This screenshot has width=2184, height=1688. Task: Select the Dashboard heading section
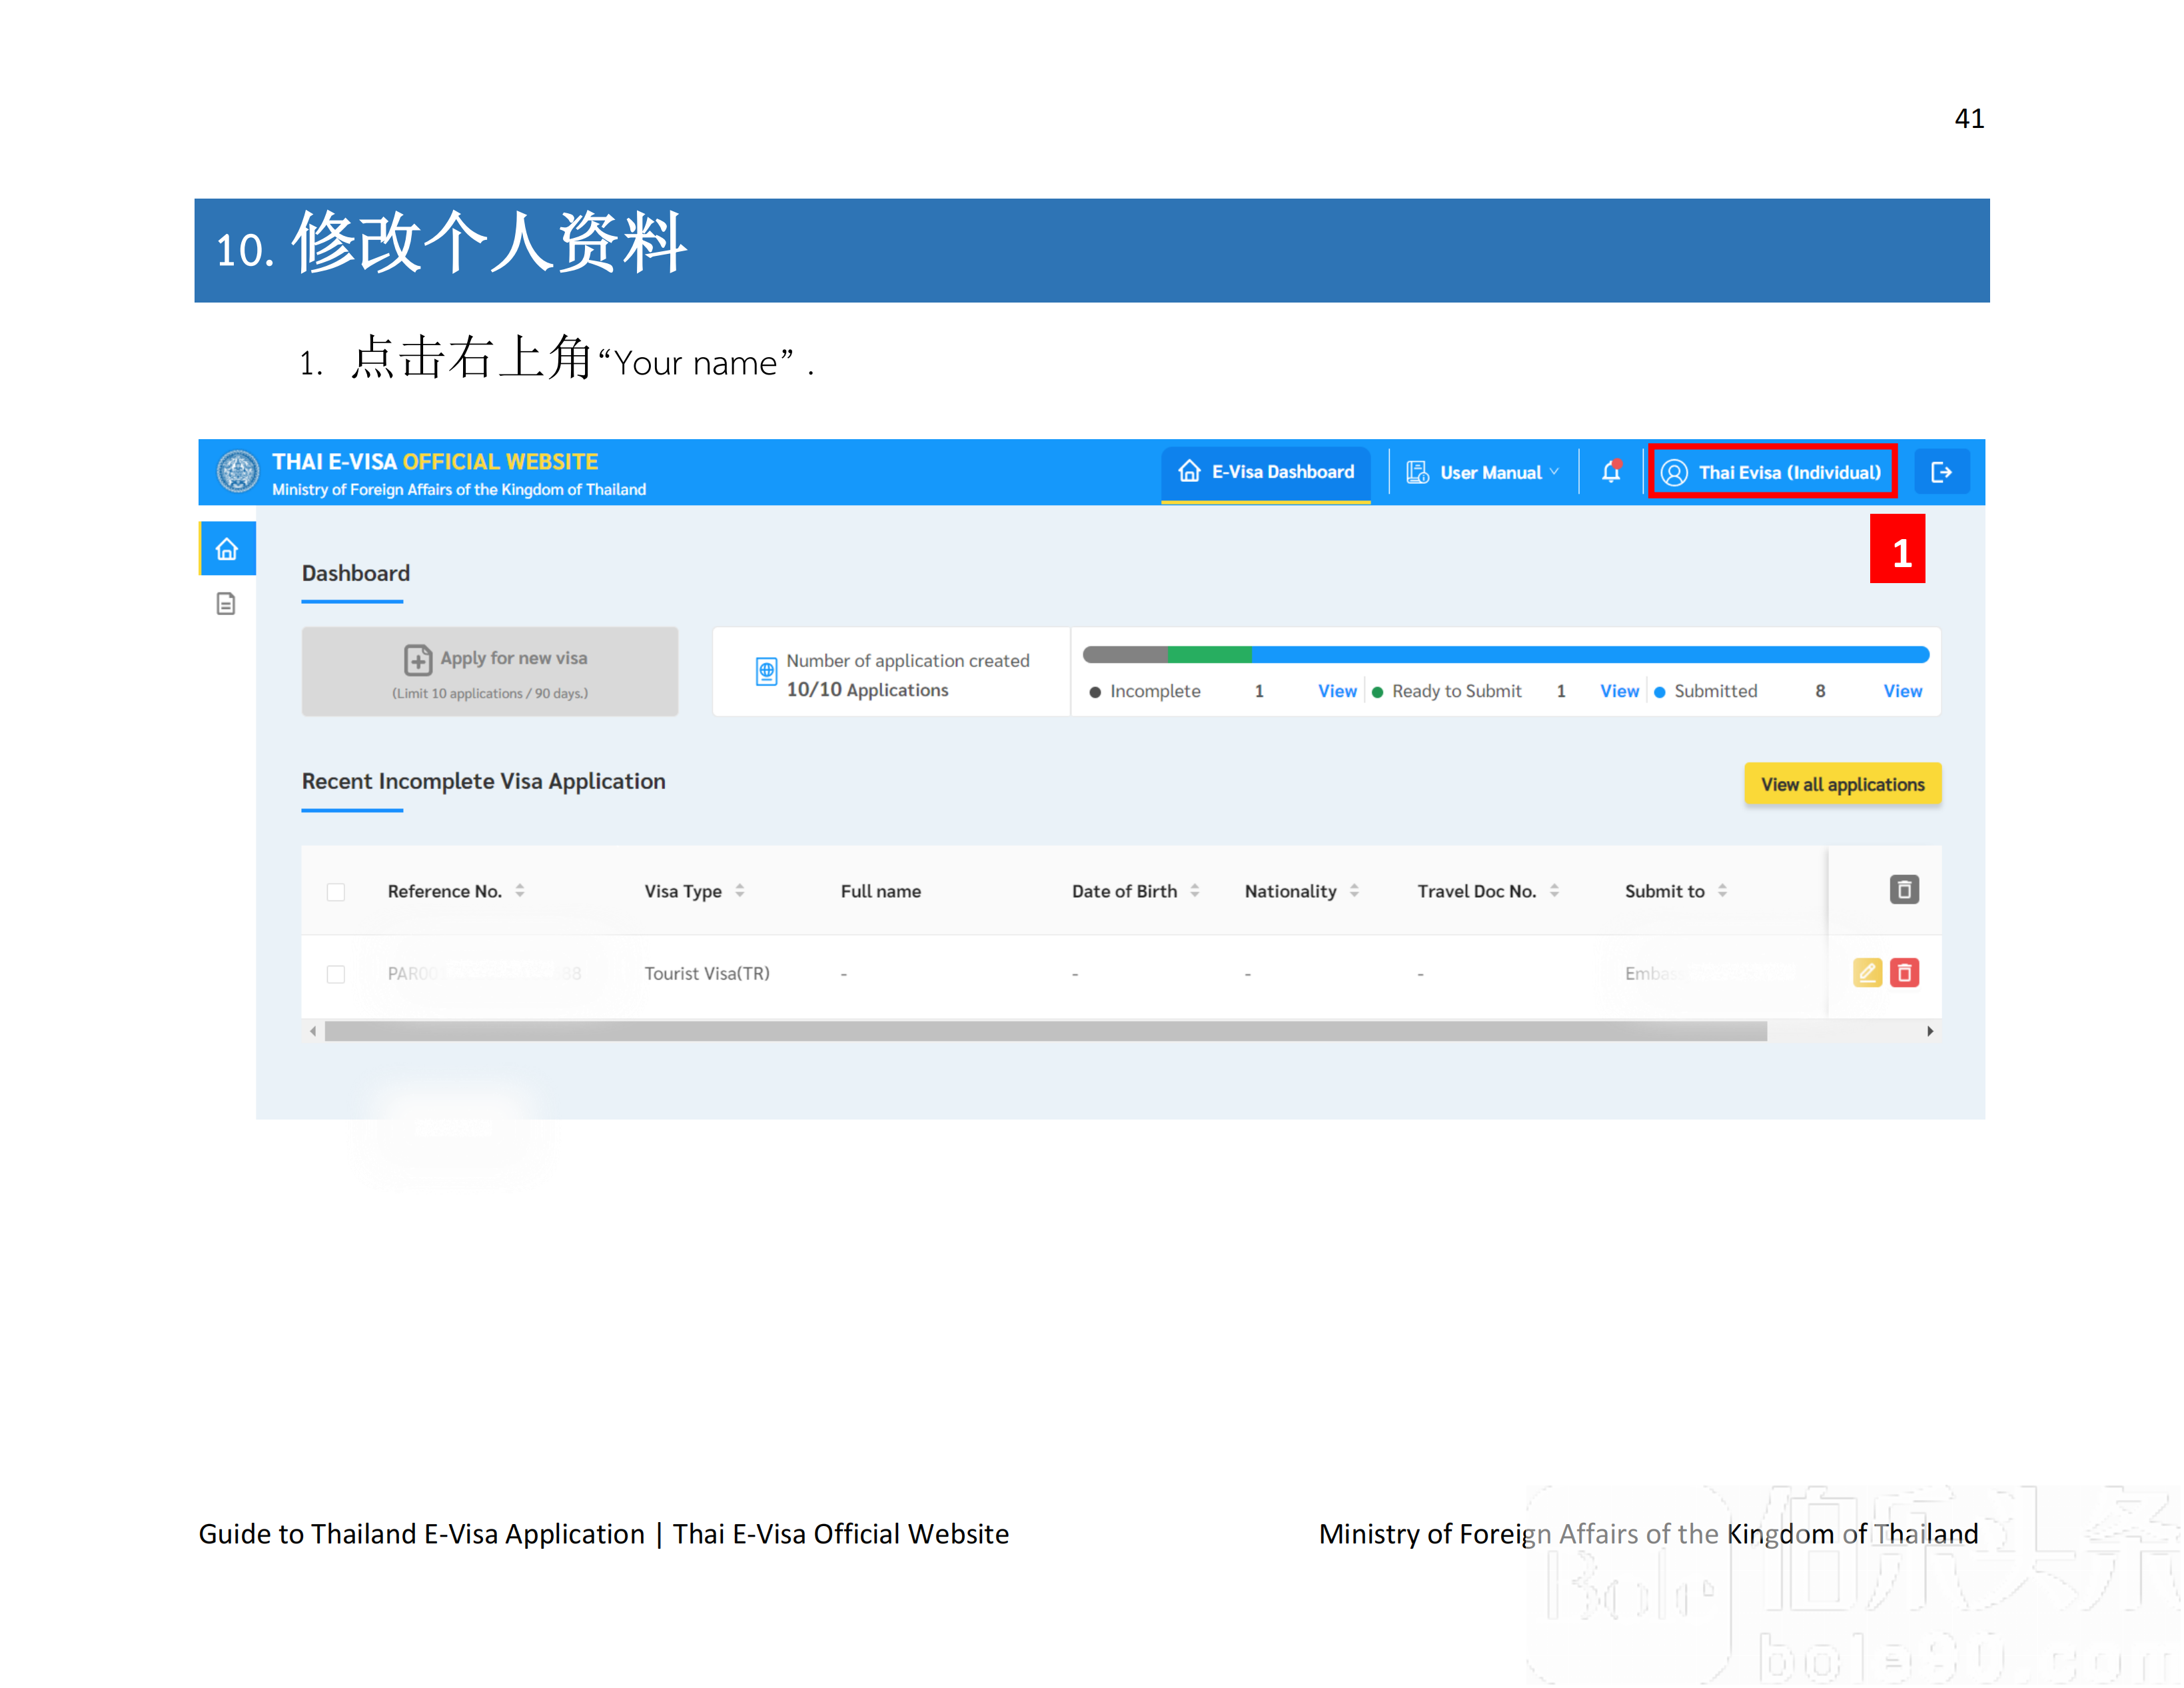[x=355, y=573]
